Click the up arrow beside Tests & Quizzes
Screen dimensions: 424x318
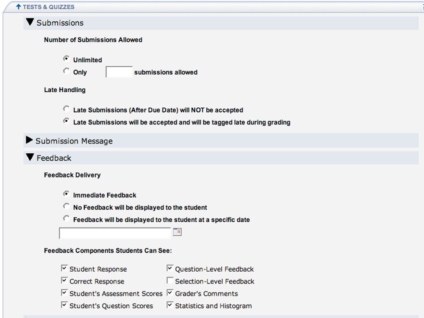19,7
